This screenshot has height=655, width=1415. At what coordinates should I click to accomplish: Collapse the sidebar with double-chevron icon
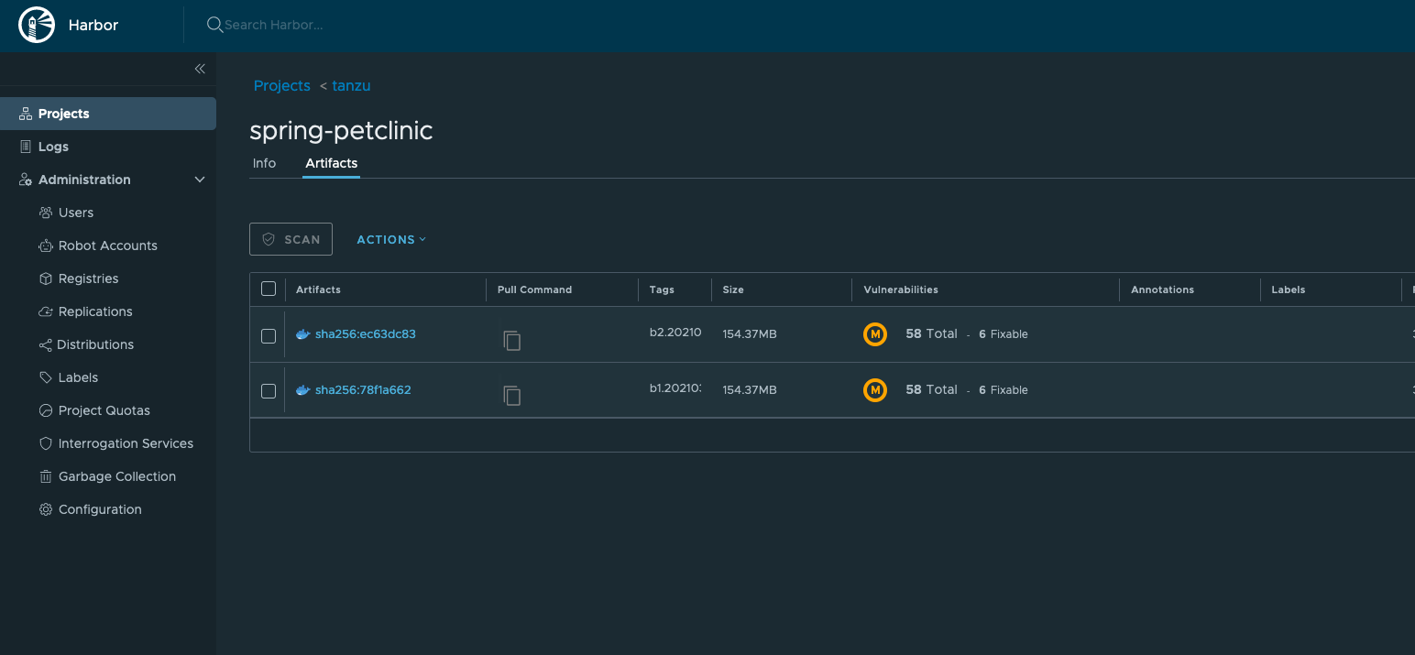(200, 69)
